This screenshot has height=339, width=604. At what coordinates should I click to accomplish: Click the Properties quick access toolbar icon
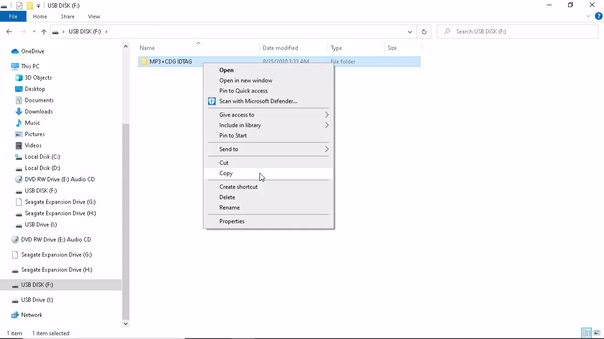pos(19,5)
